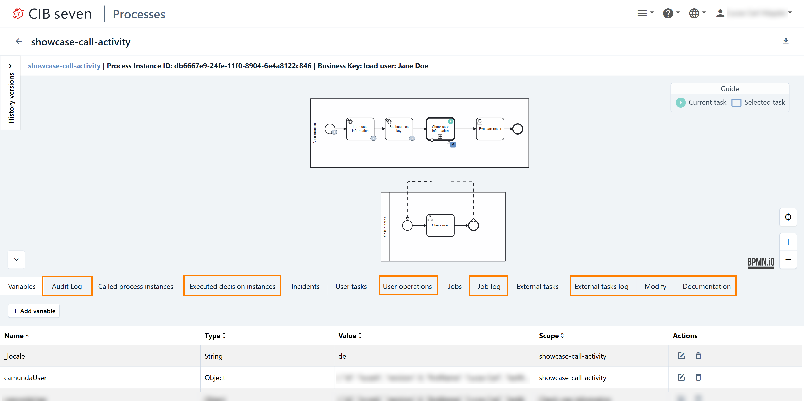Screen dimensions: 804x401
Task: Download the BPMN diagram
Action: (x=786, y=41)
